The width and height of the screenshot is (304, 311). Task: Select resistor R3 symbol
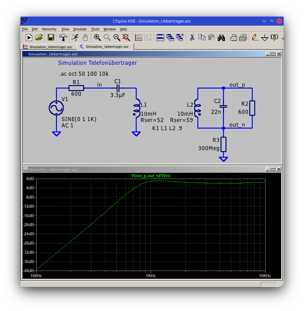click(x=224, y=145)
